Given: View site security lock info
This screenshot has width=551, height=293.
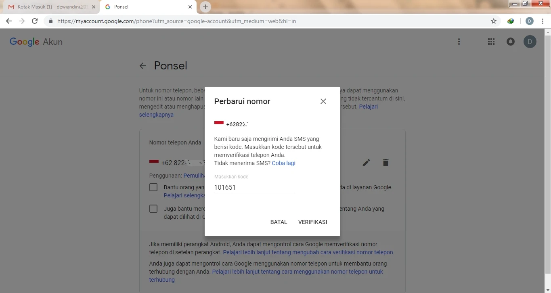Looking at the screenshot, I should coord(51,21).
